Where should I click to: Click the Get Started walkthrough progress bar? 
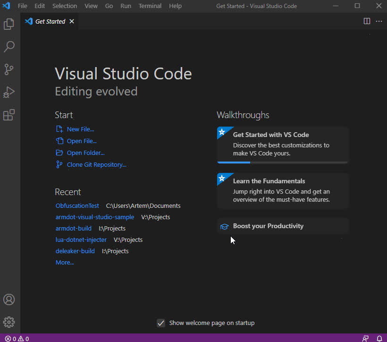(x=282, y=162)
